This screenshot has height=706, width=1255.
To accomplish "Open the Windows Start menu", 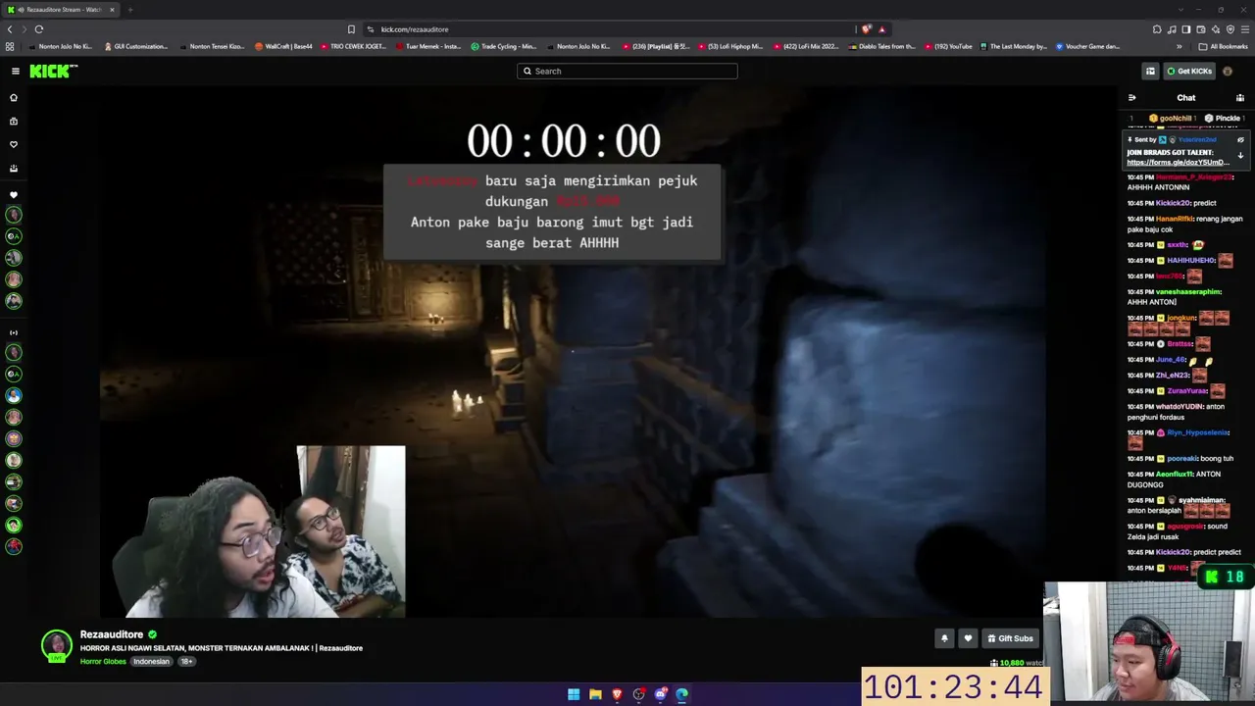I will pyautogui.click(x=574, y=694).
